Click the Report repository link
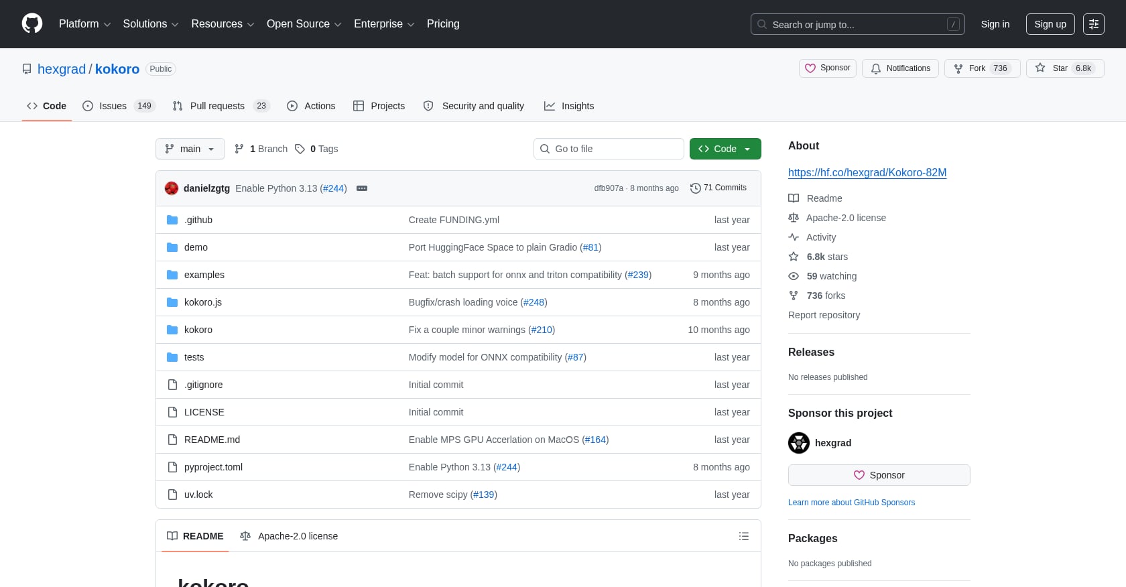This screenshot has width=1126, height=587. (x=824, y=315)
